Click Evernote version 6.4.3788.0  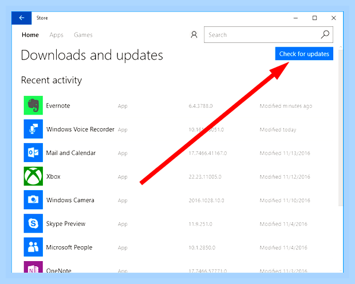click(200, 106)
